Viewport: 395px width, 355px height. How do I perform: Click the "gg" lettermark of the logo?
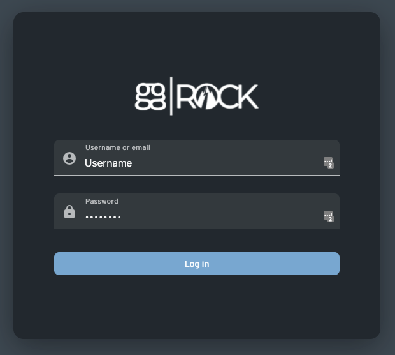pyautogui.click(x=150, y=96)
